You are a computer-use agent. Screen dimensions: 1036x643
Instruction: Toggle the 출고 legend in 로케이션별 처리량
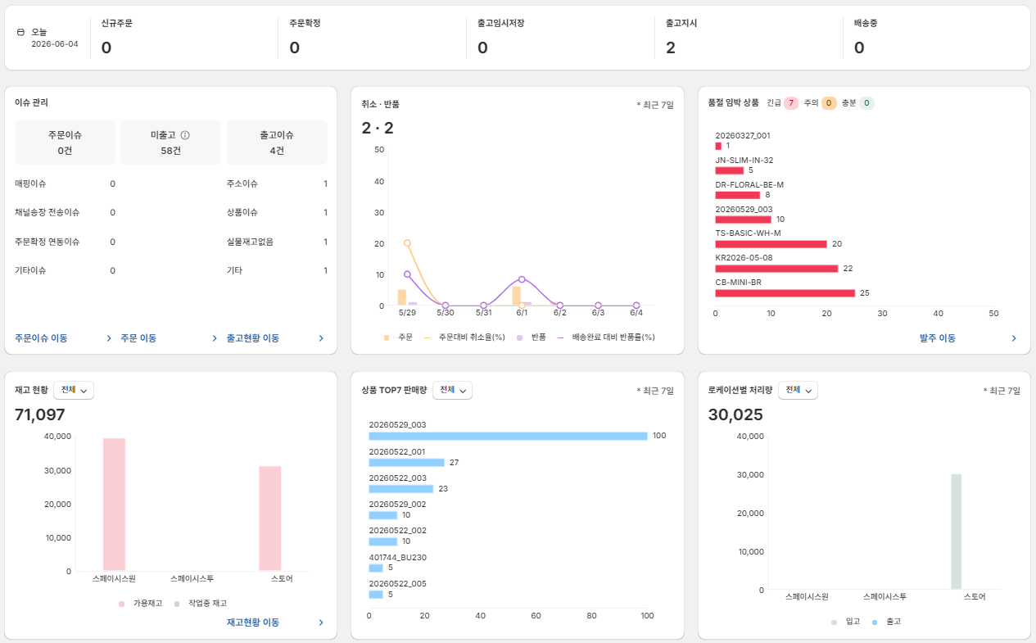pos(886,622)
